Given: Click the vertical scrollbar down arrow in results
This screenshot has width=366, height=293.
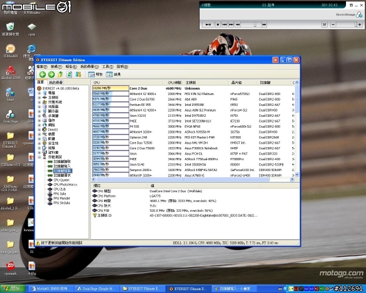Looking at the screenshot, I should point(297,175).
